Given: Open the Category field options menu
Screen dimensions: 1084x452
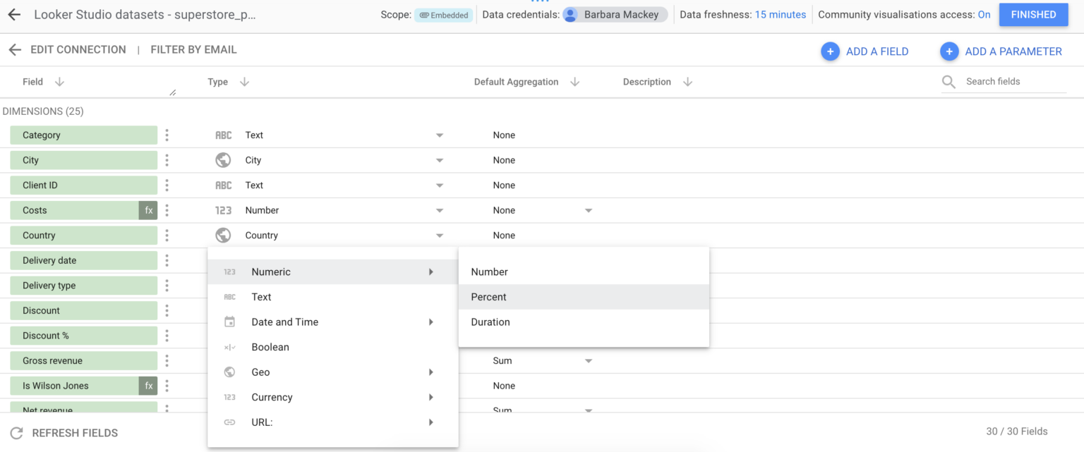Looking at the screenshot, I should tap(167, 135).
